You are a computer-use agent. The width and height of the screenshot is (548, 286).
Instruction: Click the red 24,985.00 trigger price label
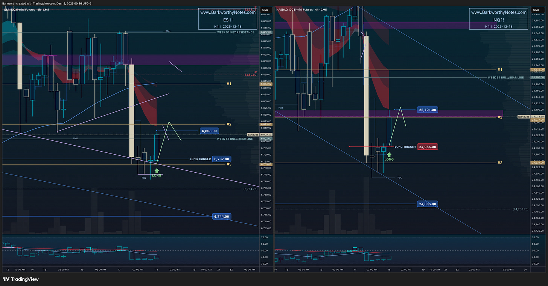pos(428,147)
